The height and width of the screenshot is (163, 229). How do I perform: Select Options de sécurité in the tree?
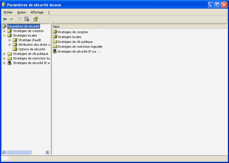[32, 49]
